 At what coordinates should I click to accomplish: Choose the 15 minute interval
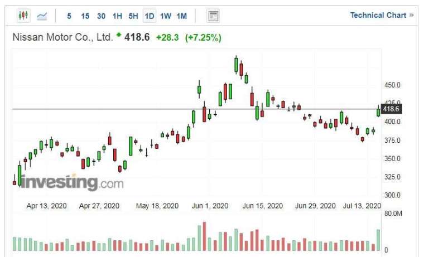(85, 16)
